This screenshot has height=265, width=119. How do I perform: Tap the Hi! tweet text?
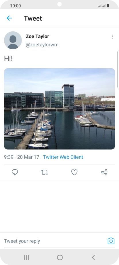tap(8, 59)
